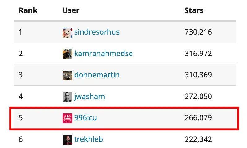Click star count 316,972

tap(198, 54)
